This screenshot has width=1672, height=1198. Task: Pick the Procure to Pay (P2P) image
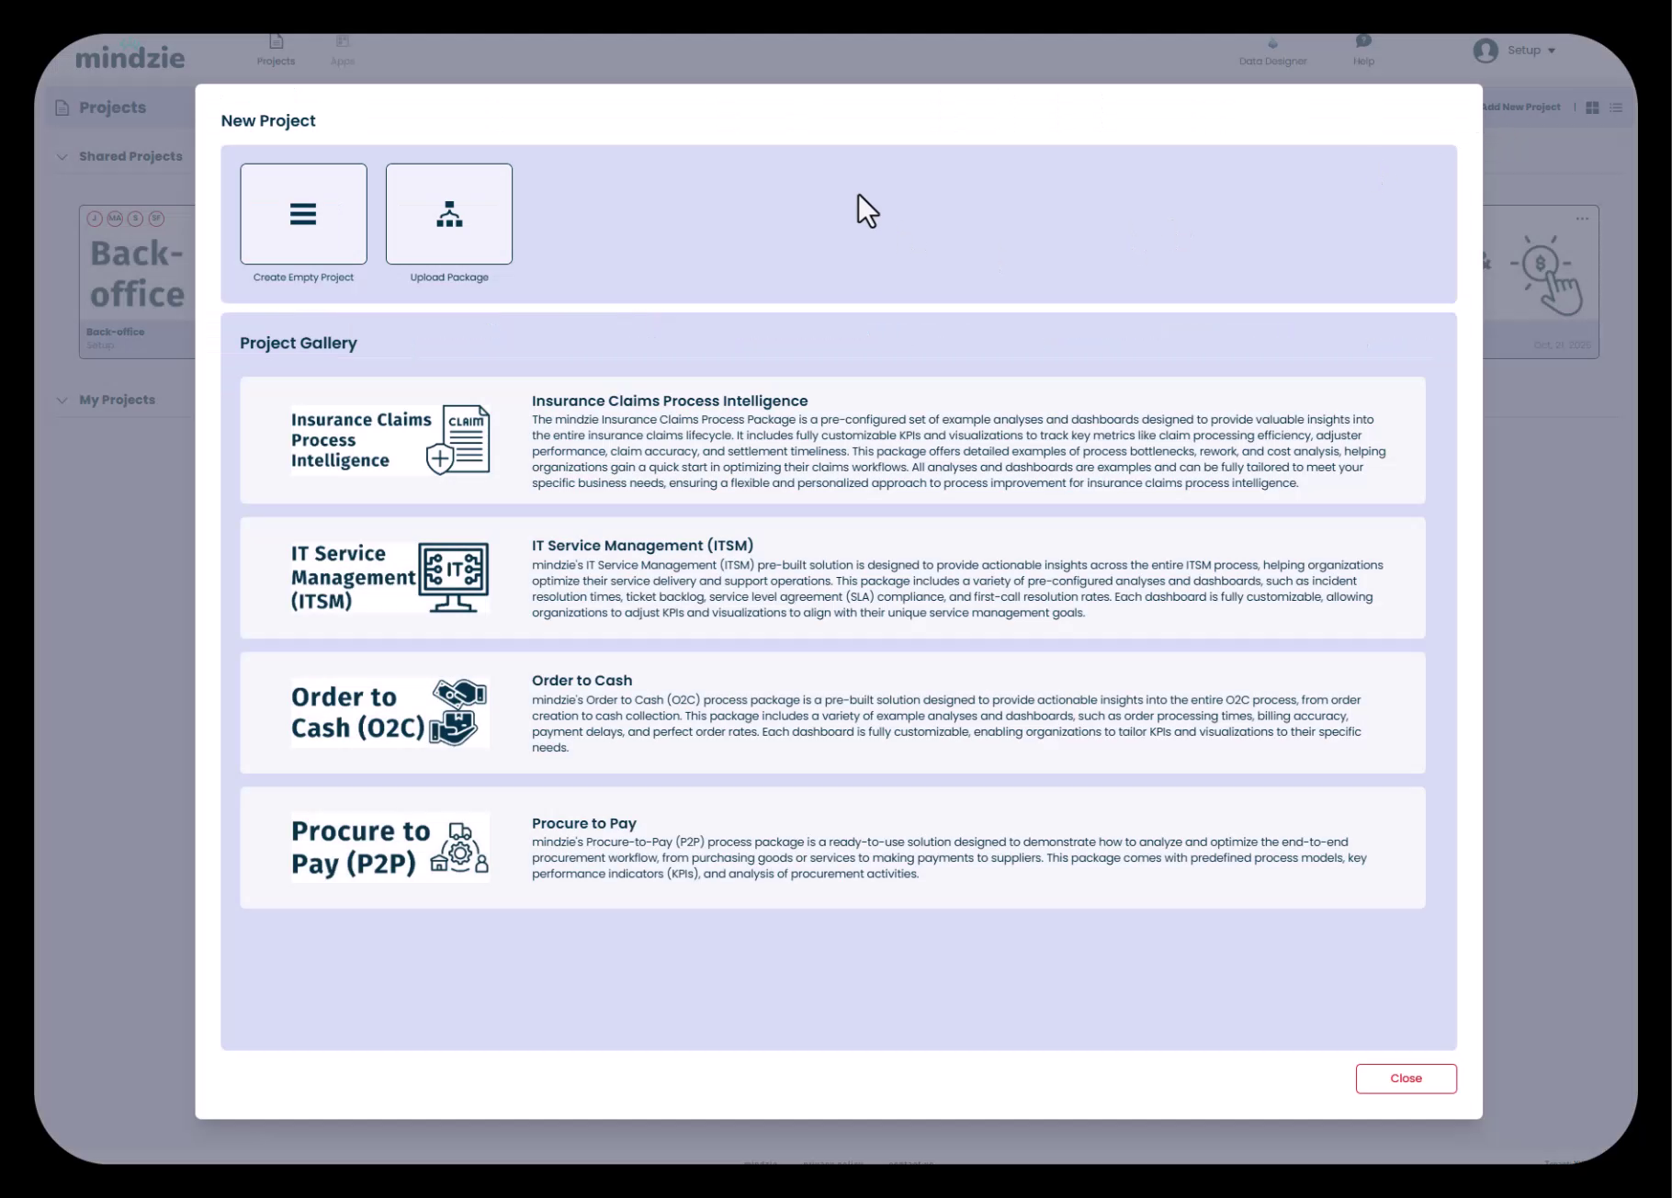390,847
